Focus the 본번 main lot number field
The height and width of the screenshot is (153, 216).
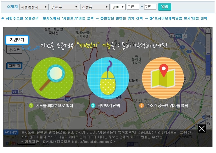133,7
